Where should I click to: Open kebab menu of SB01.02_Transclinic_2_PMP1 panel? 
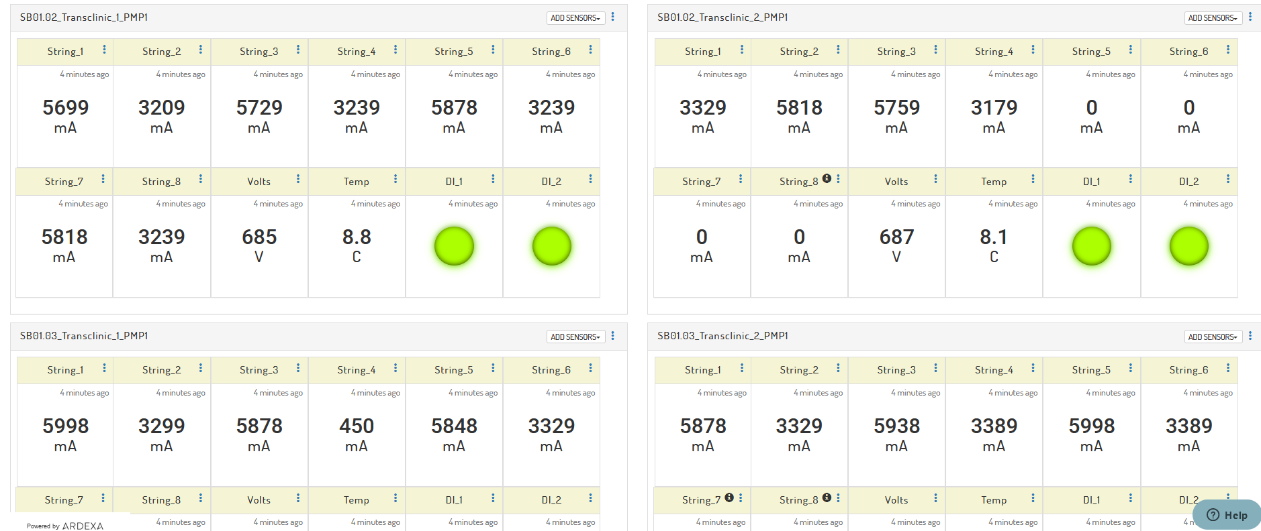tap(1250, 17)
